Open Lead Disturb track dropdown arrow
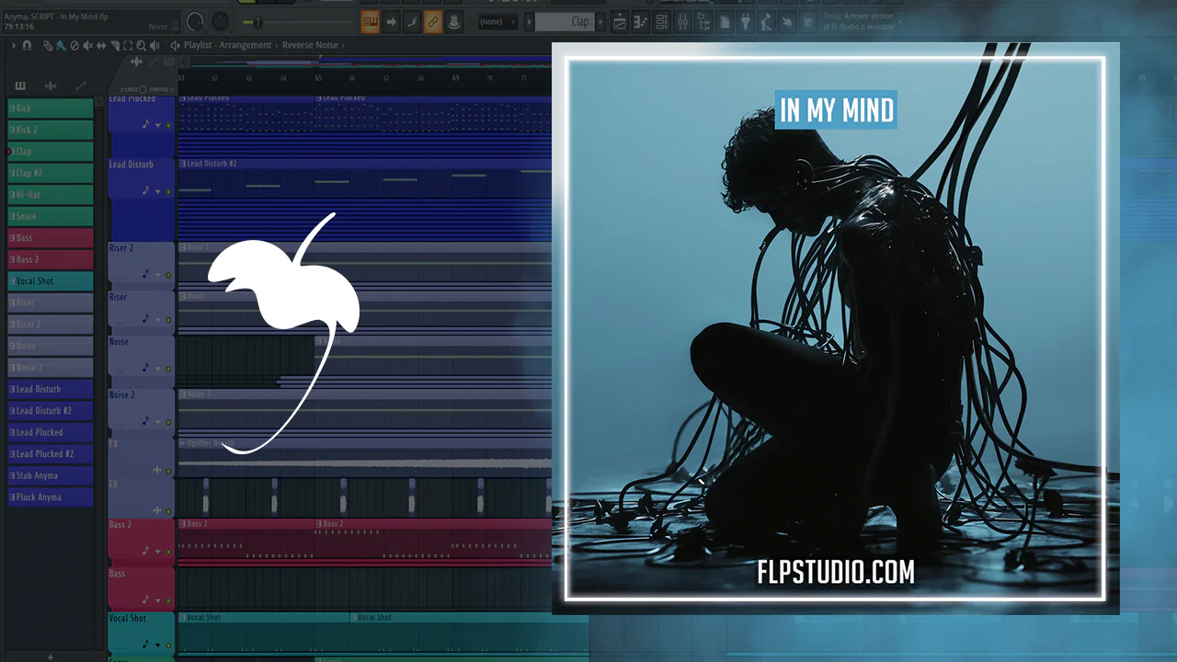 click(157, 192)
